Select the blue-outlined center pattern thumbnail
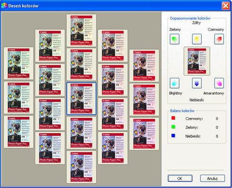Image resolution: width=232 pixels, height=188 pixels. coord(81,98)
